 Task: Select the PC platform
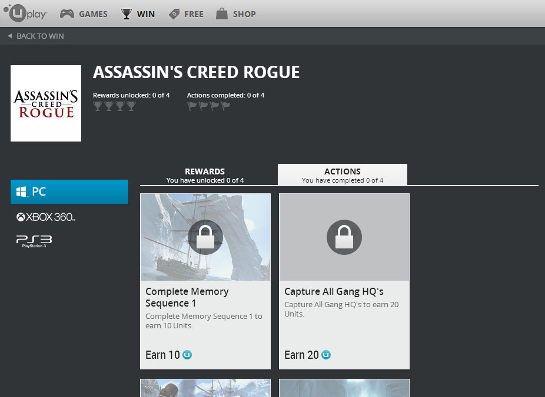click(x=69, y=191)
